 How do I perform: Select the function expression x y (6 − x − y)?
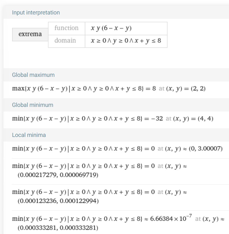click(111, 28)
